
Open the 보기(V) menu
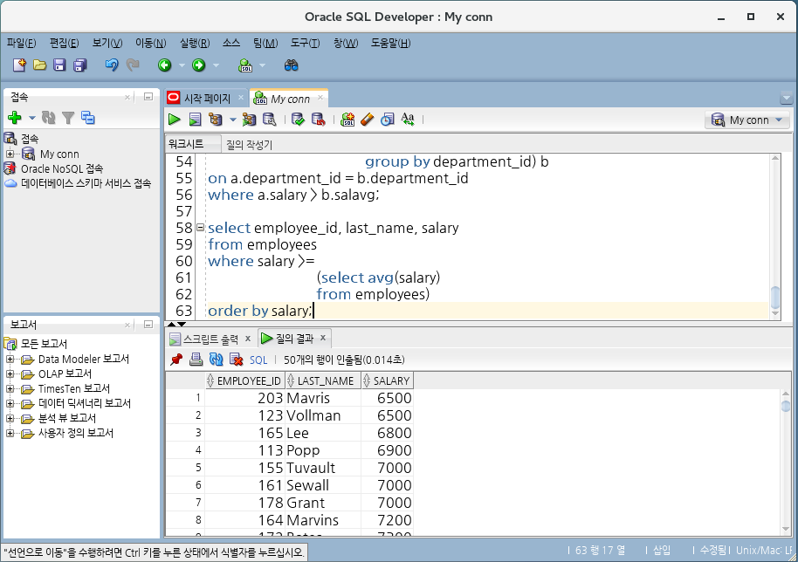(x=107, y=44)
